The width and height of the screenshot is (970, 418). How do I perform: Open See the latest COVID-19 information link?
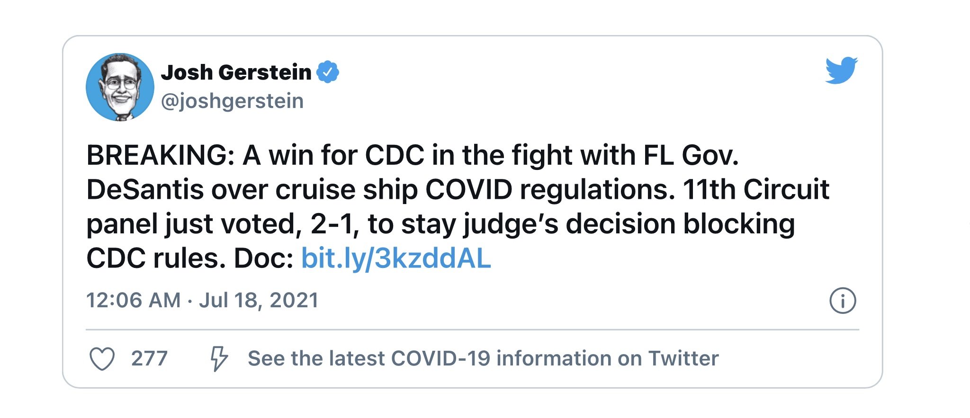pos(483,358)
